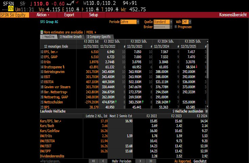
Task: Advance one period with right arrow
Action: (140, 161)
